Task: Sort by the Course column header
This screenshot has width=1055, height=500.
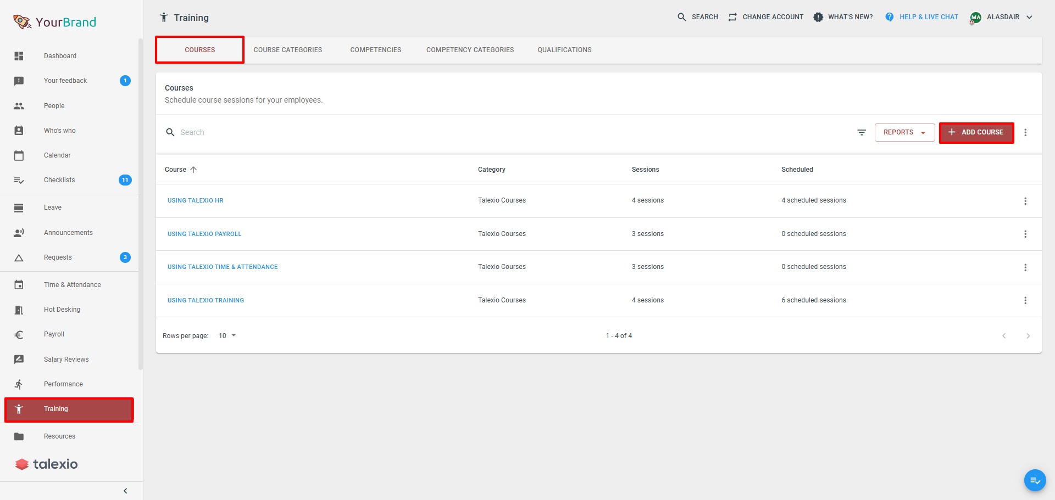Action: 180,170
